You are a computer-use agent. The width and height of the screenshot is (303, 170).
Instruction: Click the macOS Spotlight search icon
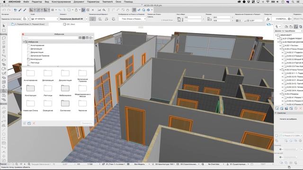pos(293,2)
